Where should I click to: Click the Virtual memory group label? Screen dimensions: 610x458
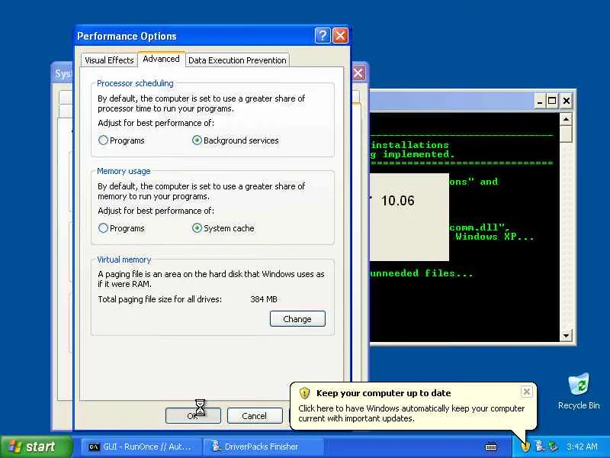124,260
